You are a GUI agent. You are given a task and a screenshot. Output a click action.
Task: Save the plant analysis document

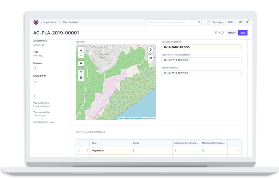pos(243,33)
